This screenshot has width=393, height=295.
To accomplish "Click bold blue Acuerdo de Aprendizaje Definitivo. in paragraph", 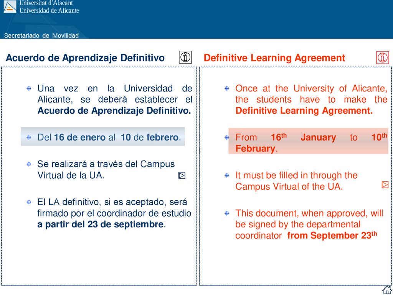I will (114, 111).
